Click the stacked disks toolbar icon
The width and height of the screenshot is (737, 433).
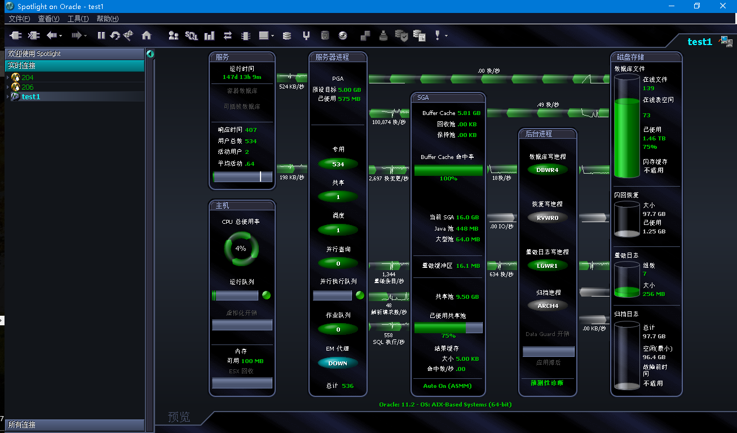287,36
